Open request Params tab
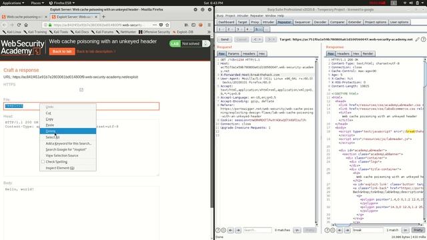Viewport: 427px width, 240px height. (234, 53)
